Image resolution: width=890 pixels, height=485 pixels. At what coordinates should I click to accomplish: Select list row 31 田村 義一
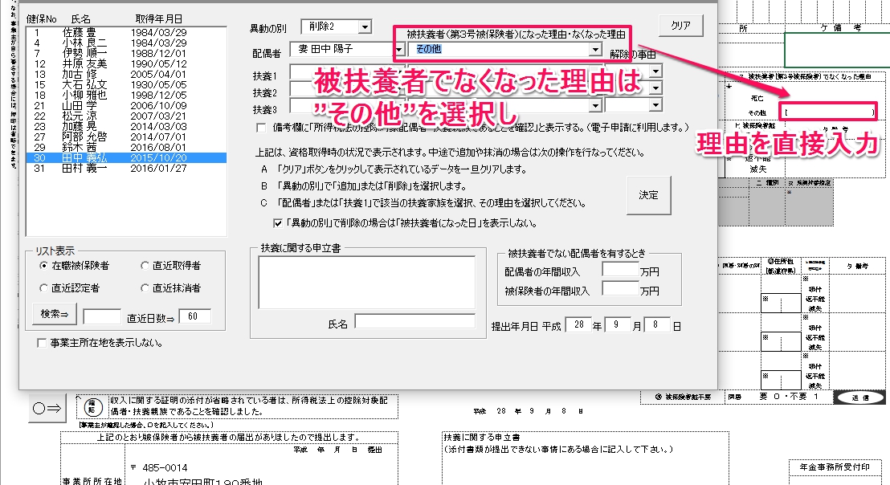[126, 169]
